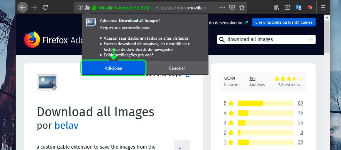Viewport: 341px width, 150px height.
Task: Click the download all images search field
Action: [266, 40]
